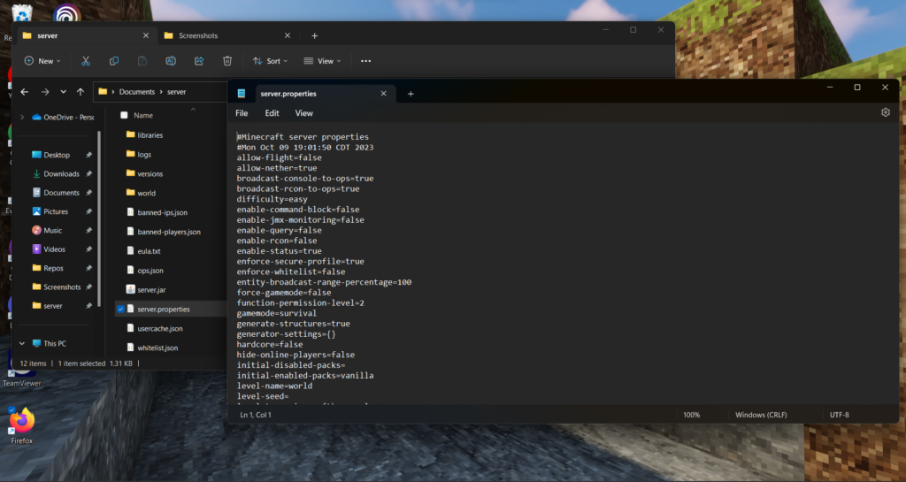Click the arrow after the folder icon in the address bar

(112, 92)
